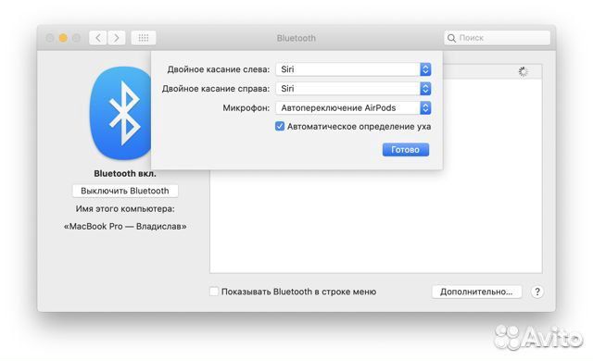Click the large Bluetooth logo icon
The height and width of the screenshot is (361, 593).
pos(120,113)
